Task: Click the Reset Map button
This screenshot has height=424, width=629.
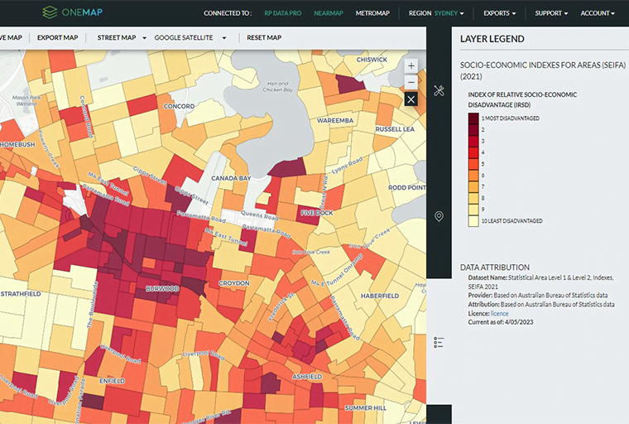Action: (264, 38)
